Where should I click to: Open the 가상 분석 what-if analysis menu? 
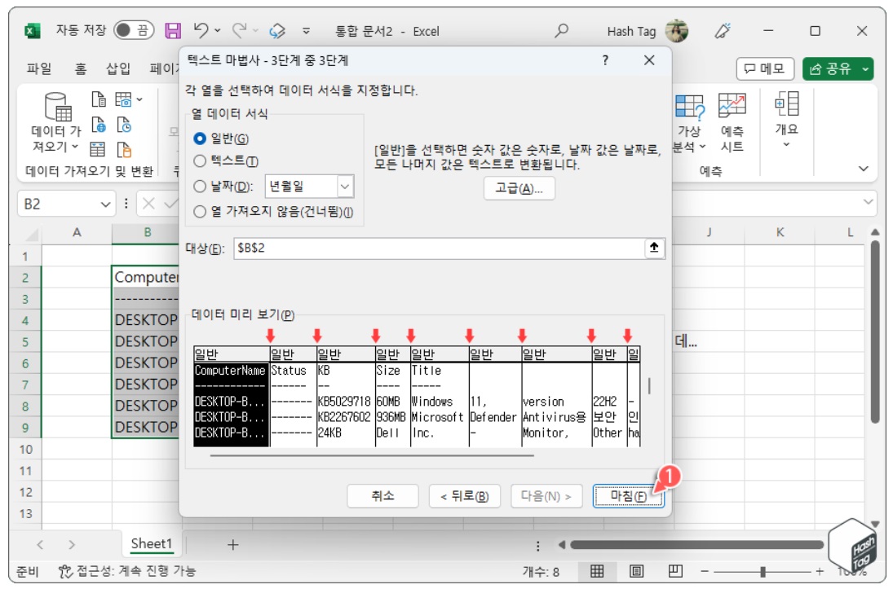coord(690,124)
